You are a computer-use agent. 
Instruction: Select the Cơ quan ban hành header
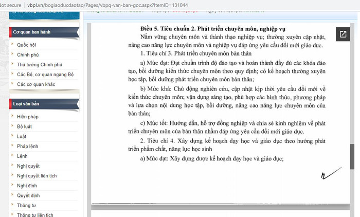coord(32,31)
